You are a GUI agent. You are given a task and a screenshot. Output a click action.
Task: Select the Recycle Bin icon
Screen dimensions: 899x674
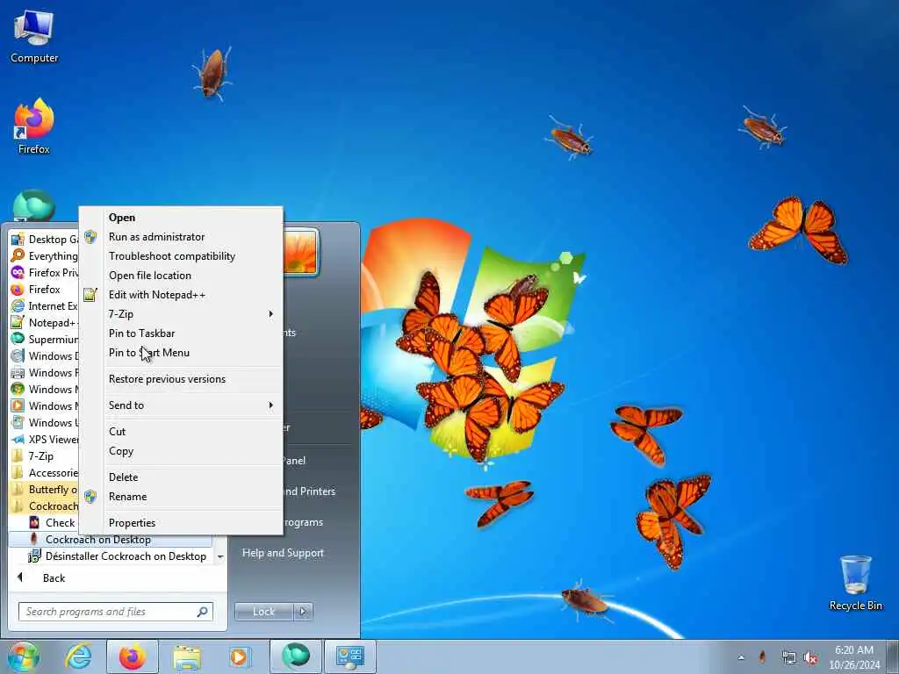click(x=855, y=584)
